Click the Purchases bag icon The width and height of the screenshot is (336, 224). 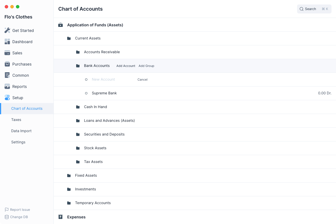coord(7,64)
